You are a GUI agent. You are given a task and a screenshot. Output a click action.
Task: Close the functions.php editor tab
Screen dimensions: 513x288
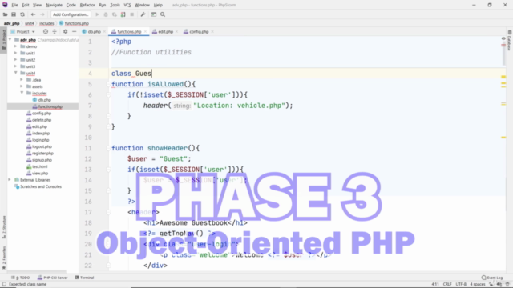[145, 32]
